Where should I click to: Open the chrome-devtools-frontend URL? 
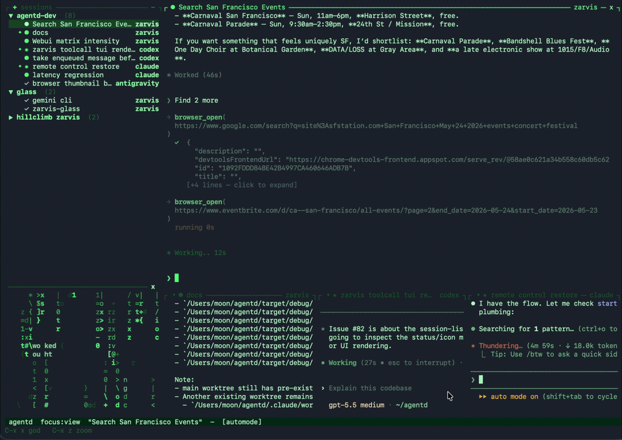click(448, 159)
